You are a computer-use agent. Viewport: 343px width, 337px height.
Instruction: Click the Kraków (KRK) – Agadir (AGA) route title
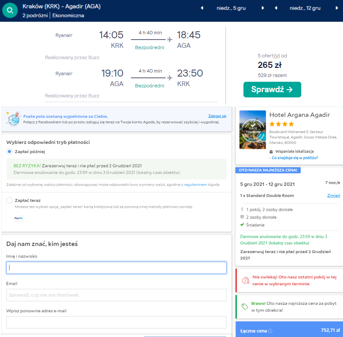pyautogui.click(x=61, y=7)
